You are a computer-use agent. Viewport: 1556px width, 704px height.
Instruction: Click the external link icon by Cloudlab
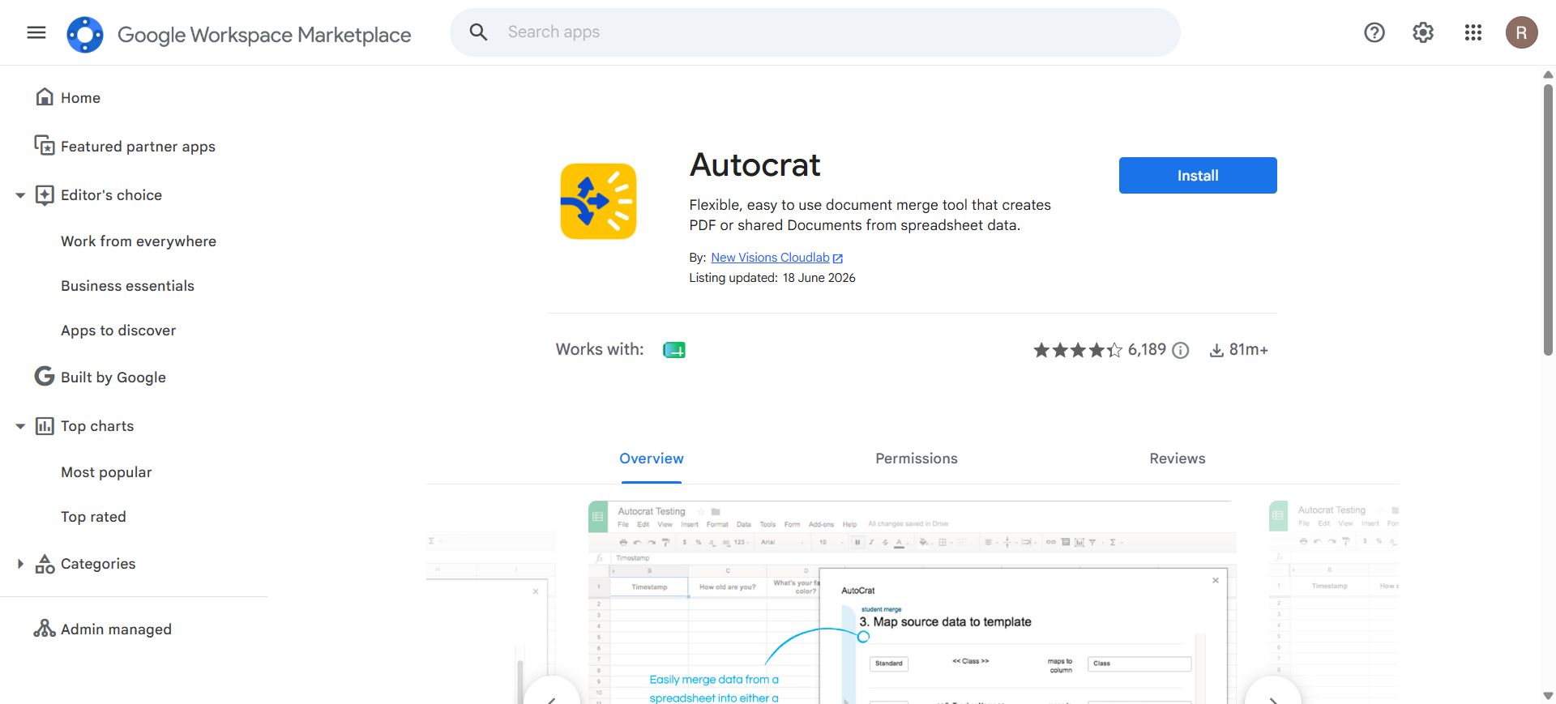click(838, 258)
